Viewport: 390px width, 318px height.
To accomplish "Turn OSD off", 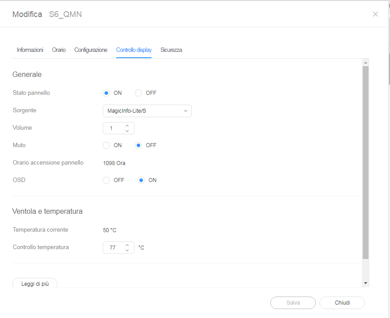I will (x=106, y=180).
